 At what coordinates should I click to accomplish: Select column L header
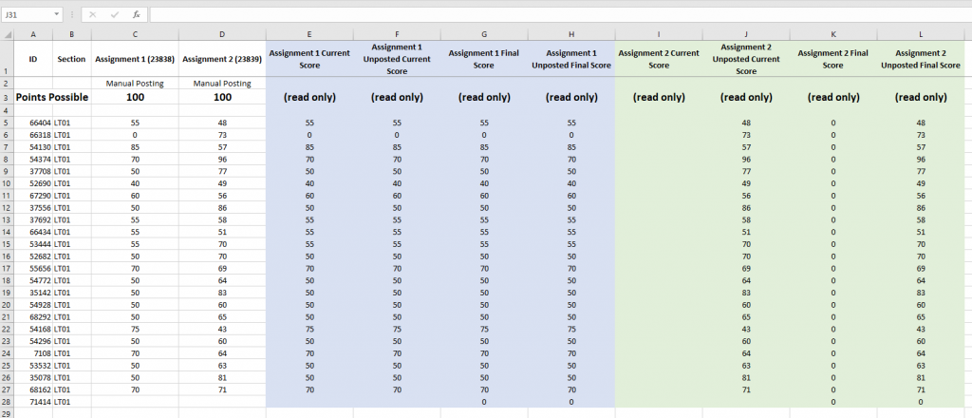click(921, 34)
